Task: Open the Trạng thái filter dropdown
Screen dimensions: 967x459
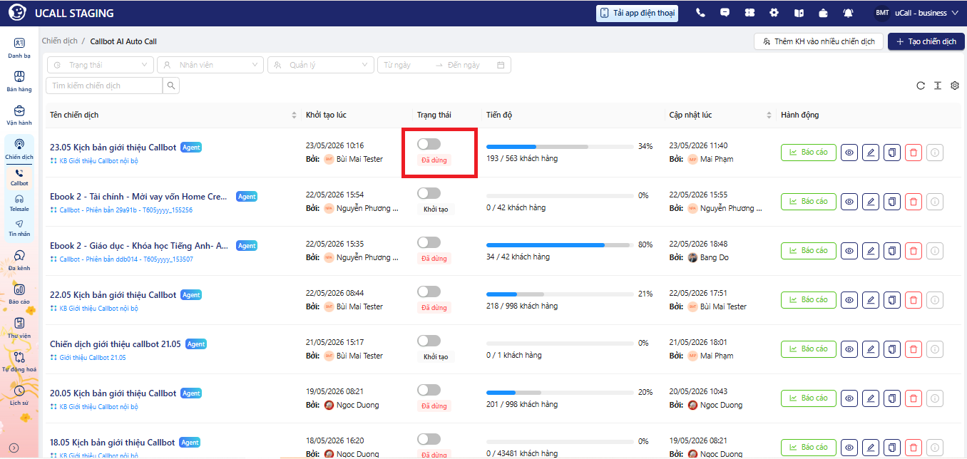Action: point(101,65)
